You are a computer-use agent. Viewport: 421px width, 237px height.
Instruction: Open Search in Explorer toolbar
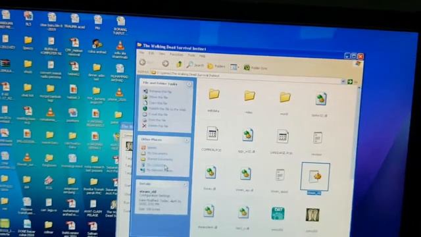[x=195, y=65]
